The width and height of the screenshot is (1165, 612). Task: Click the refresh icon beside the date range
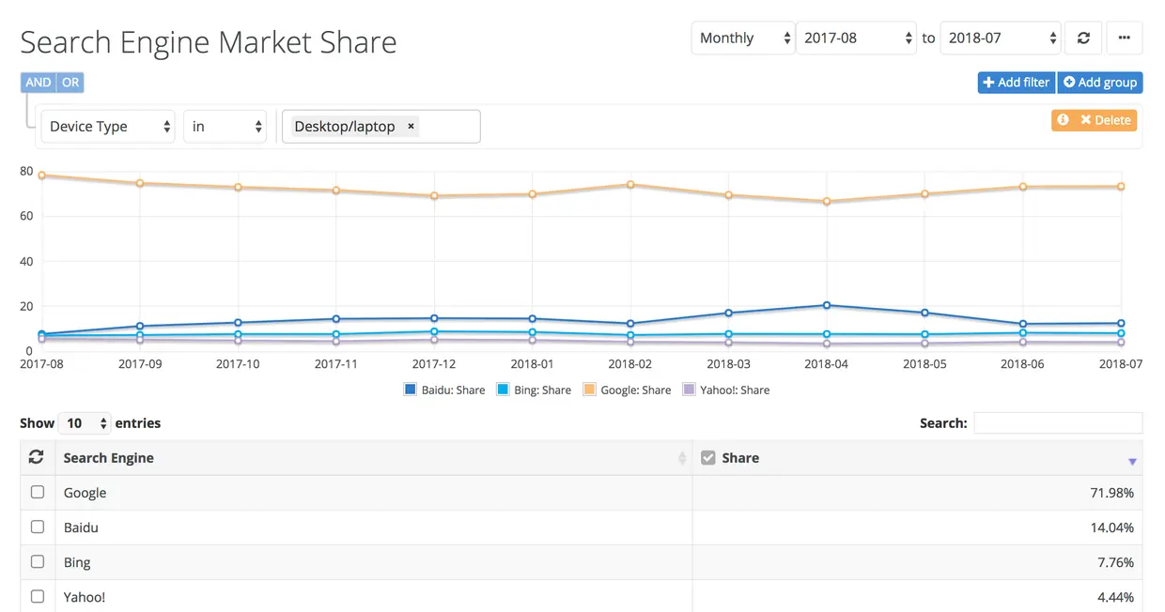(1083, 38)
